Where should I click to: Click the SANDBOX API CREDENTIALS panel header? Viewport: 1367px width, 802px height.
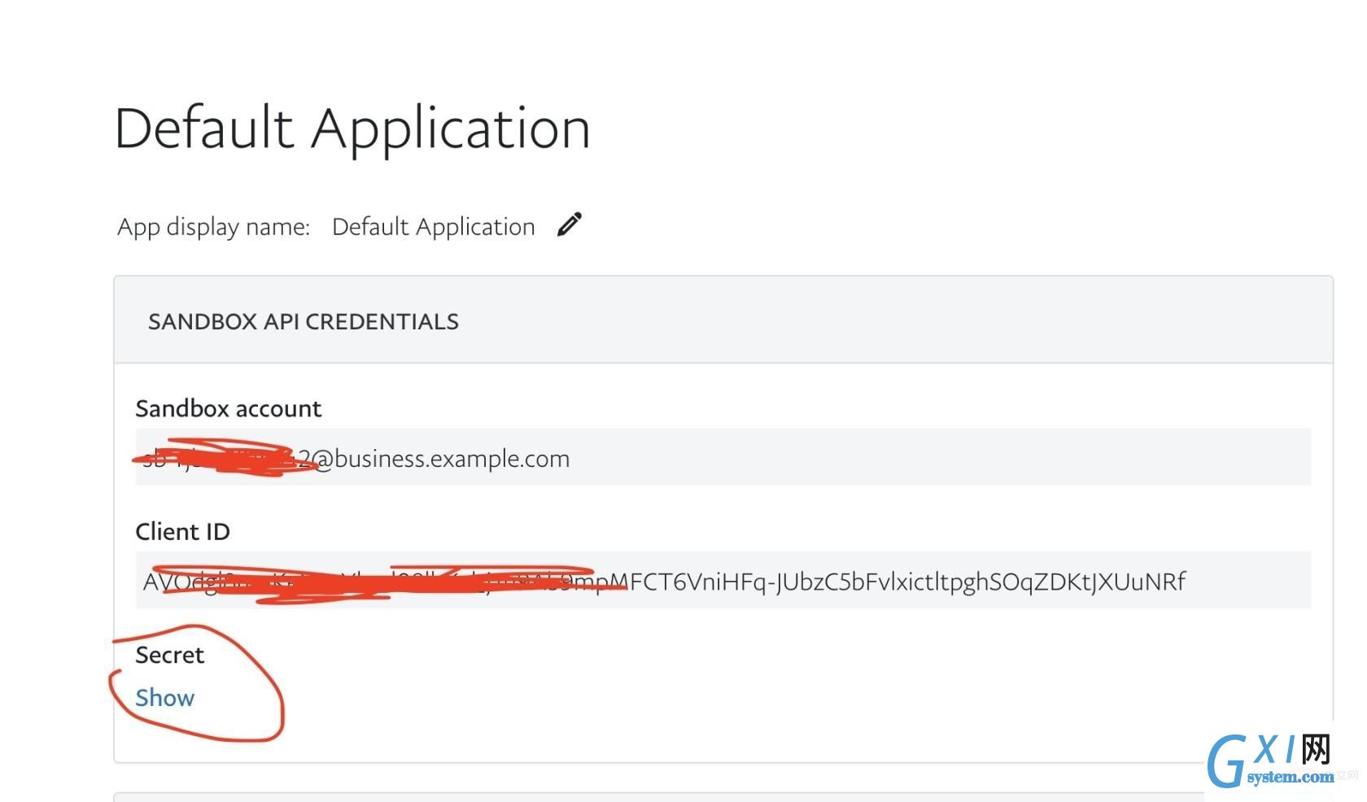(723, 320)
